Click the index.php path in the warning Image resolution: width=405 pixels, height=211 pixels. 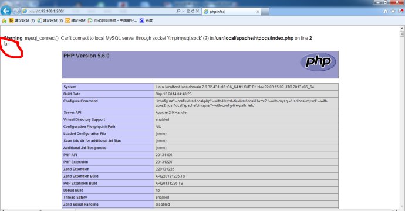[254, 38]
